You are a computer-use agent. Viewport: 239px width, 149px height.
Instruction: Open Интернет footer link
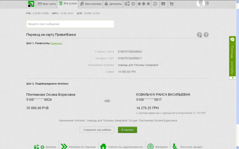[x=162, y=147]
